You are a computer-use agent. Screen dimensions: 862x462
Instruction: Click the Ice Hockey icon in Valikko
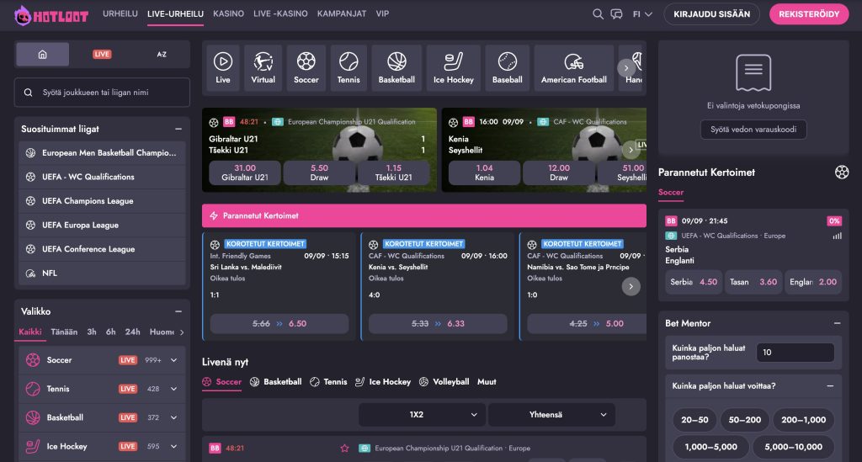coord(33,446)
